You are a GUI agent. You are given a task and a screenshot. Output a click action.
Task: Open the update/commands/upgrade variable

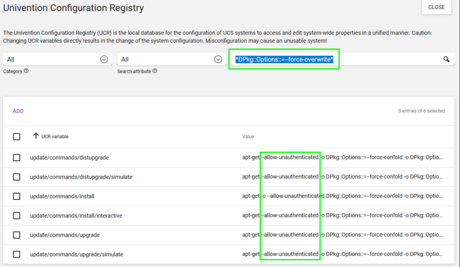(65, 235)
